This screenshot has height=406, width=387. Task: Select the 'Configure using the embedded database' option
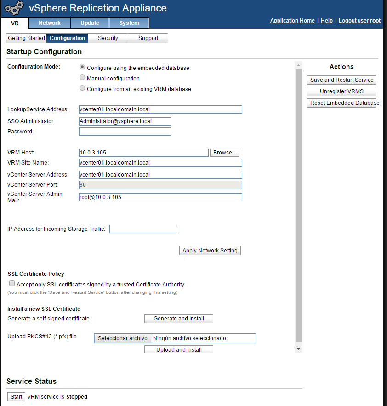[x=82, y=67]
